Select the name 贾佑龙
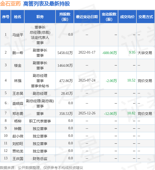The image size is (155, 170). (18, 151)
